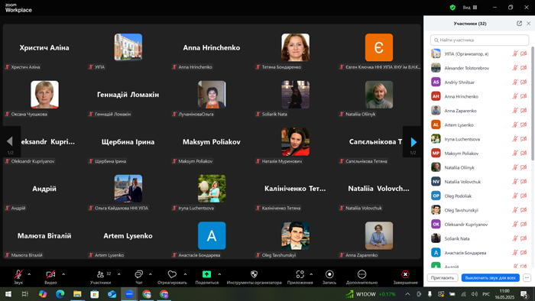
Task: Click Оксана Чукшкова video tile photo
Action: tap(44, 95)
